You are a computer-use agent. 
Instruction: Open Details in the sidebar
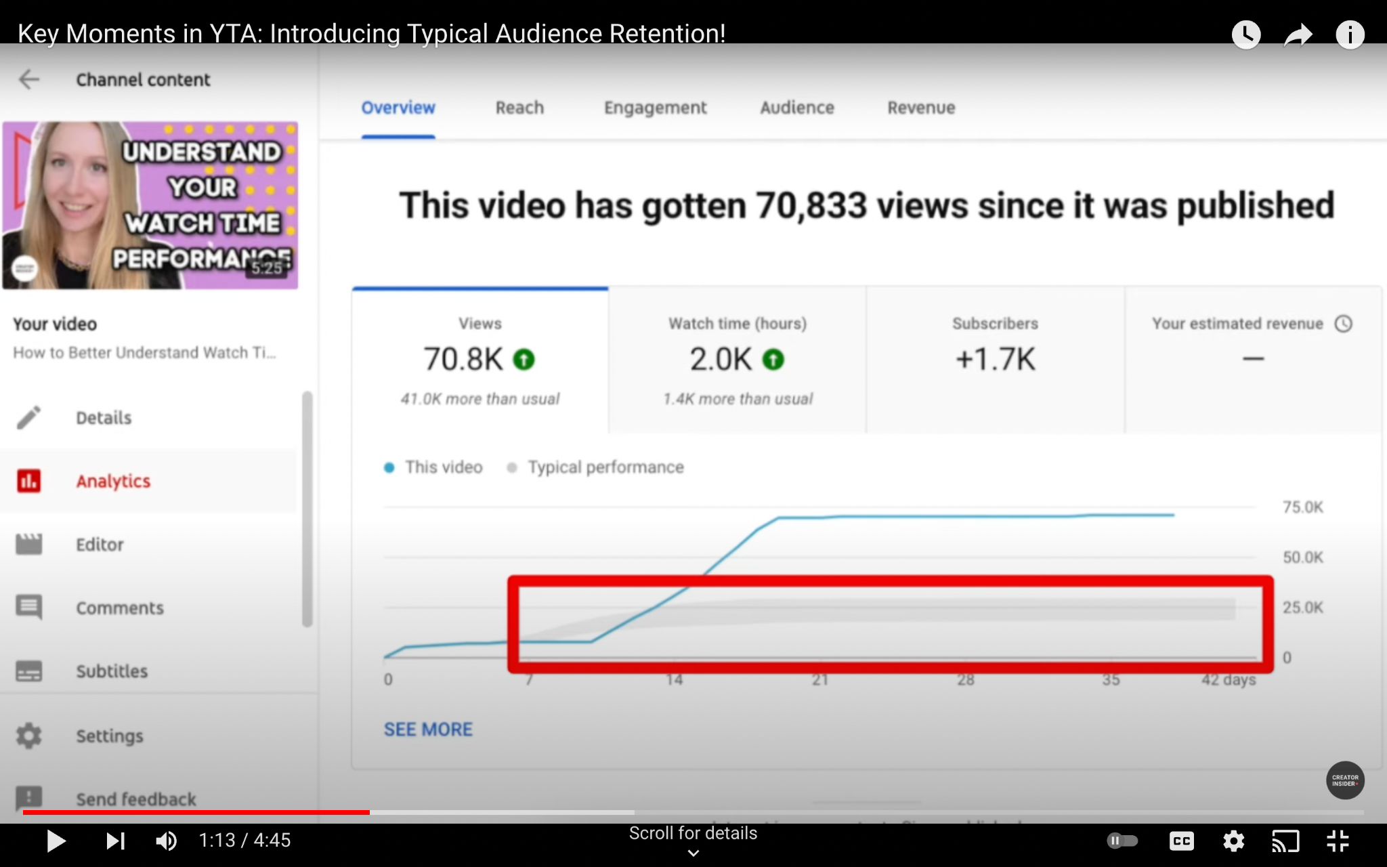[x=104, y=418]
